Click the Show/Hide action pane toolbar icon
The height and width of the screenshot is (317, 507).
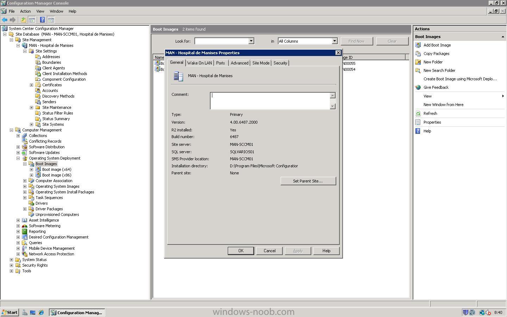pyautogui.click(x=51, y=20)
